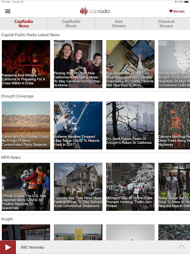
Task: Check the battery icon in status bar
Action: tap(187, 2)
